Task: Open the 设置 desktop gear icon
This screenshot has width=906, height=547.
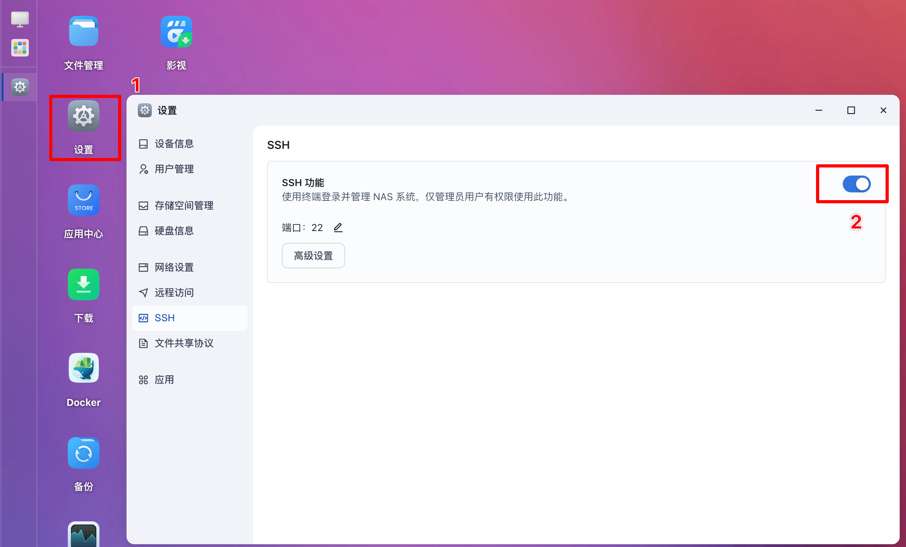Action: point(84,117)
